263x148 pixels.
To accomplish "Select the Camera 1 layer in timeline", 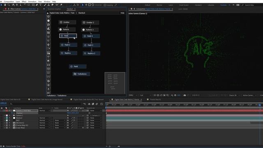I will tap(19, 116).
